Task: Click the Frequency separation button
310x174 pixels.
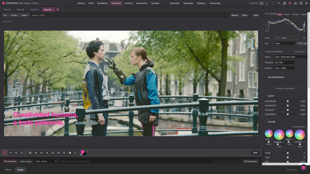Action: 285,88
